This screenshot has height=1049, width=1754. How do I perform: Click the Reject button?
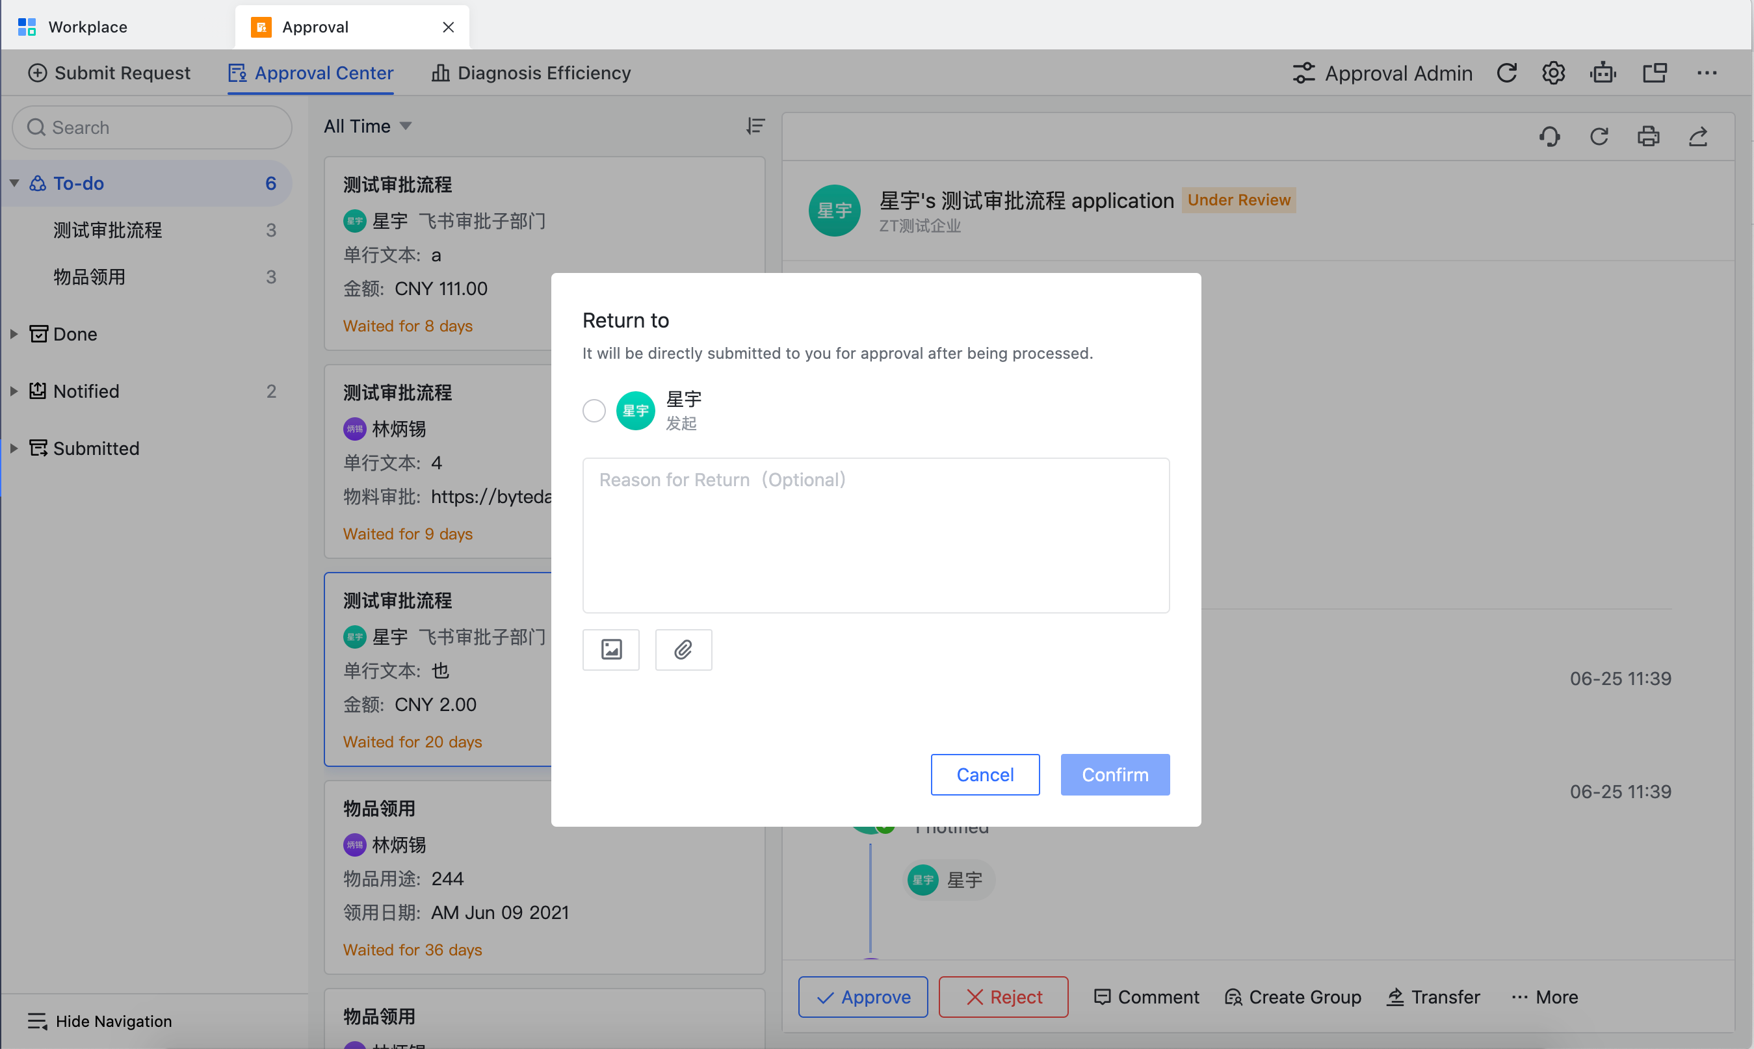coord(1002,997)
